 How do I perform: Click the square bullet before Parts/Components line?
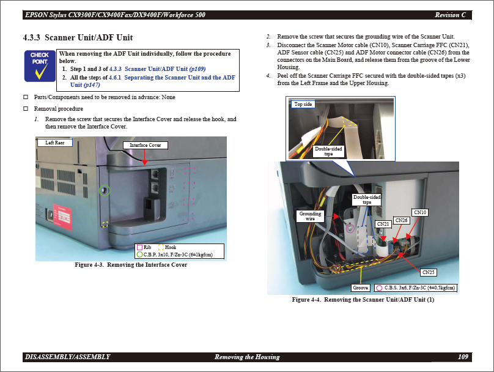(x=26, y=97)
